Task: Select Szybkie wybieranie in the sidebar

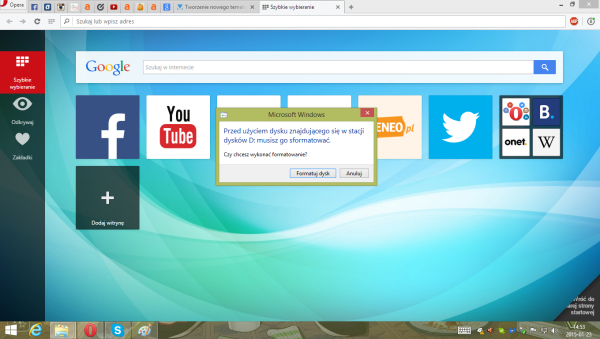Action: [22, 72]
